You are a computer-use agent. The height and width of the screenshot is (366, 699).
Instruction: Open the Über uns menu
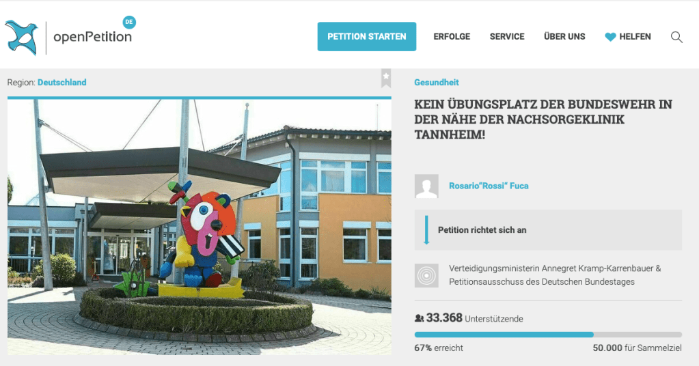click(564, 36)
